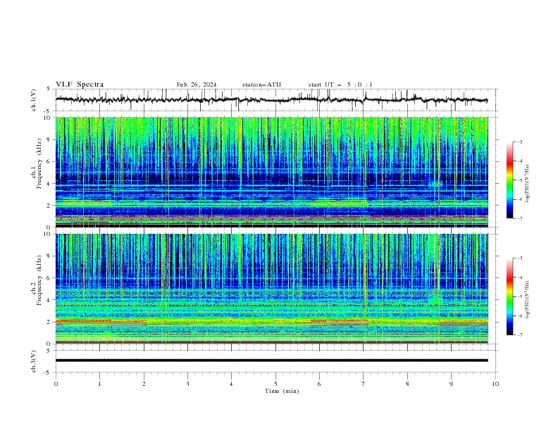Viewport: 558px width, 431px height.
Task: Click the '-3' tick on ch.1 colorbar
Action: pyautogui.click(x=519, y=142)
